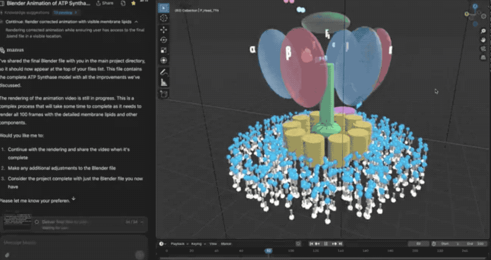Open the timeline View menu

pyautogui.click(x=213, y=243)
